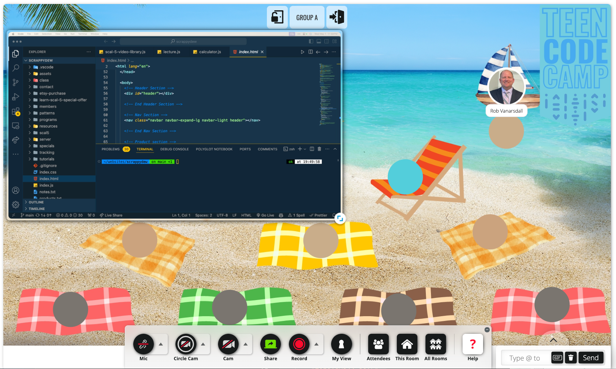Open the Help button with question mark
The width and height of the screenshot is (616, 369).
coord(473,344)
